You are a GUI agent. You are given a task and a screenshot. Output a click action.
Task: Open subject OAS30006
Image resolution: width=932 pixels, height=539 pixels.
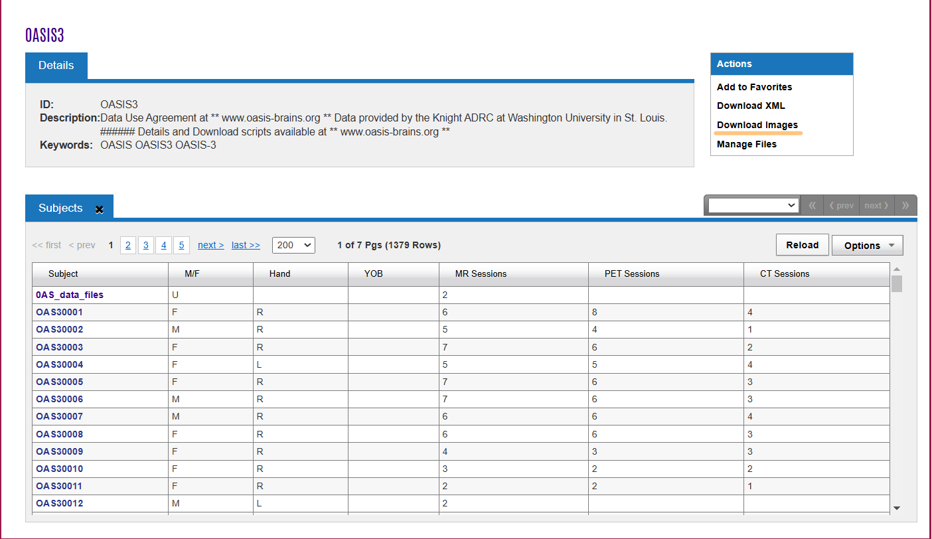59,399
